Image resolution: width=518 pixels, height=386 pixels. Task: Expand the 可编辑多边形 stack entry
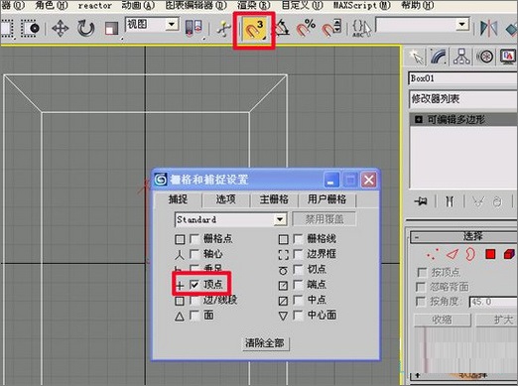(x=419, y=119)
